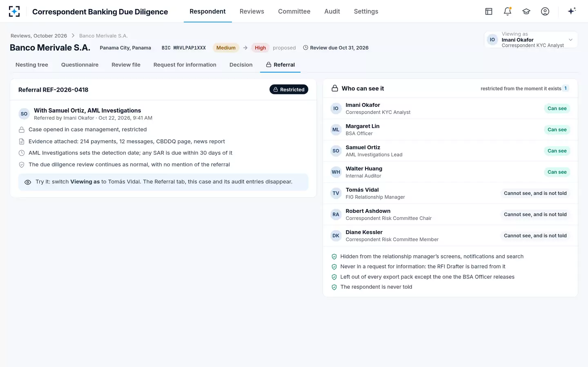The image size is (588, 367).
Task: Click the Review due Oct 31, 2026 text
Action: coord(339,48)
